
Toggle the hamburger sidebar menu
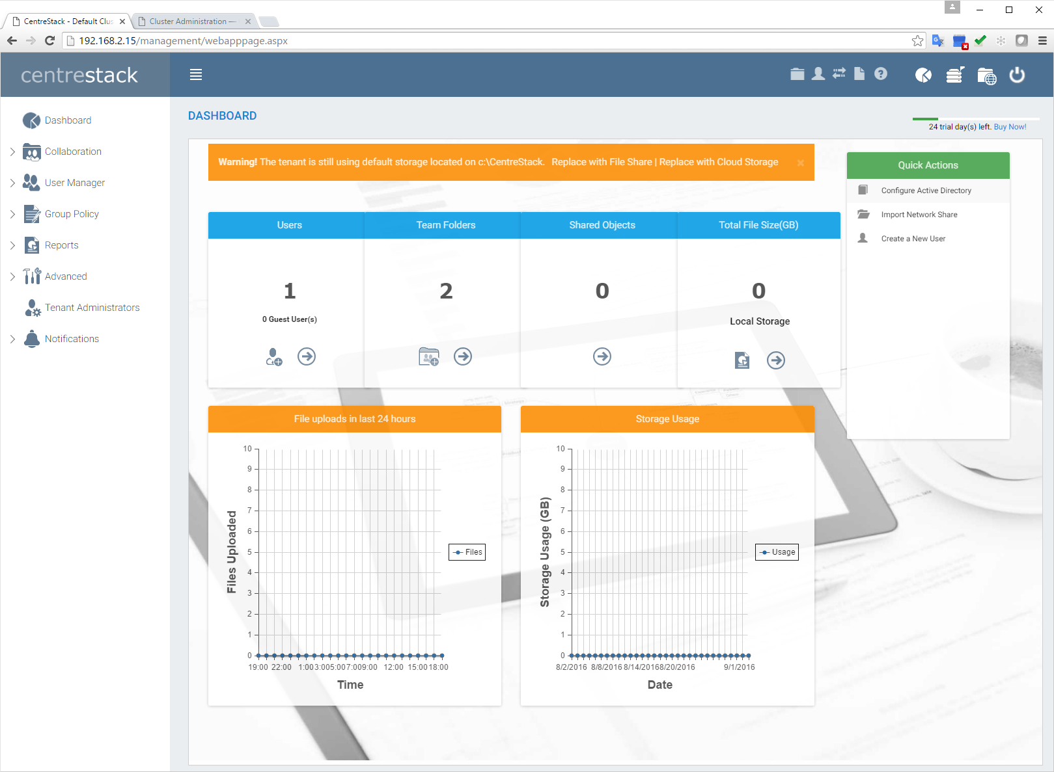click(x=196, y=75)
